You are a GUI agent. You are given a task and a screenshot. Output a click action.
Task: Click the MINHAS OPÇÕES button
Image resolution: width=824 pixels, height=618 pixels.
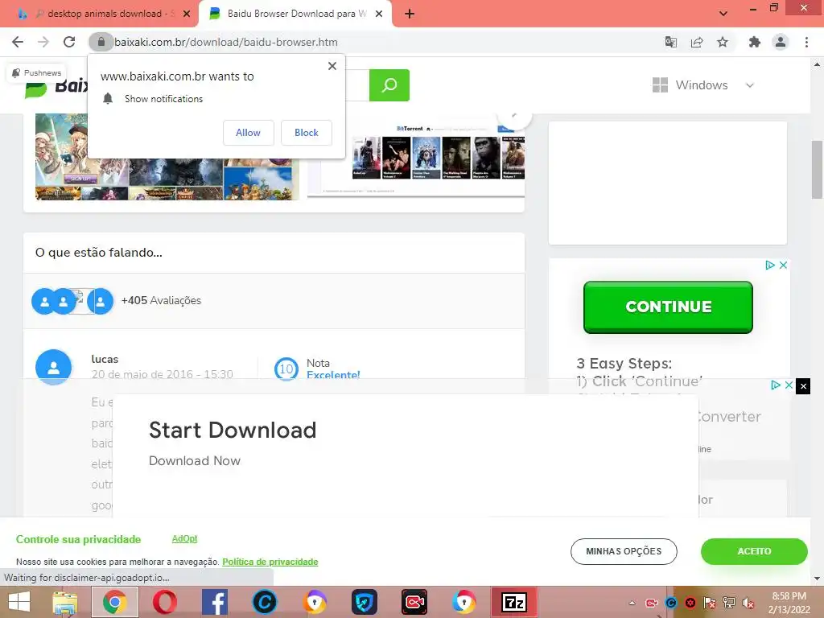point(624,551)
